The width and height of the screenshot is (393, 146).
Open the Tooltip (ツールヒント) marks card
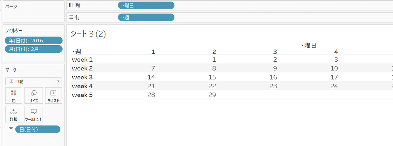(x=34, y=114)
